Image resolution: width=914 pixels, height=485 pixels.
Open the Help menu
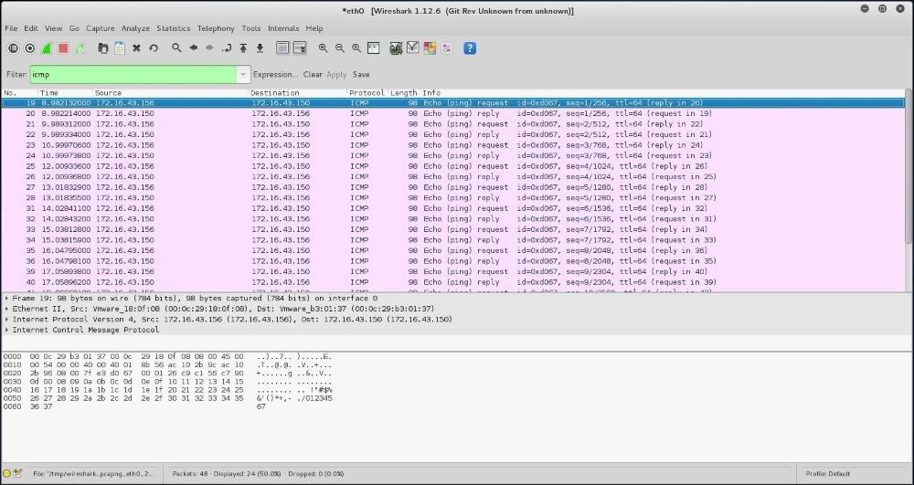point(314,28)
